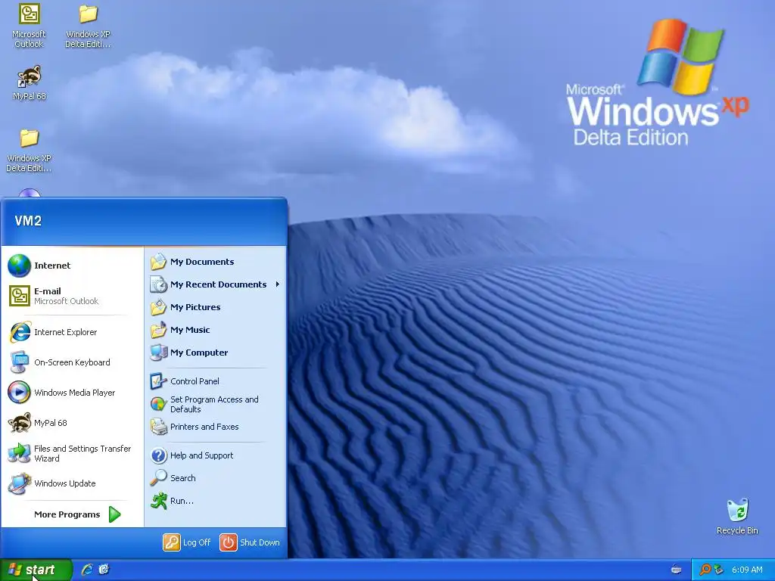Screen dimensions: 775x581
Task: Launch Windows Media Player from Start menu
Action: pos(72,393)
